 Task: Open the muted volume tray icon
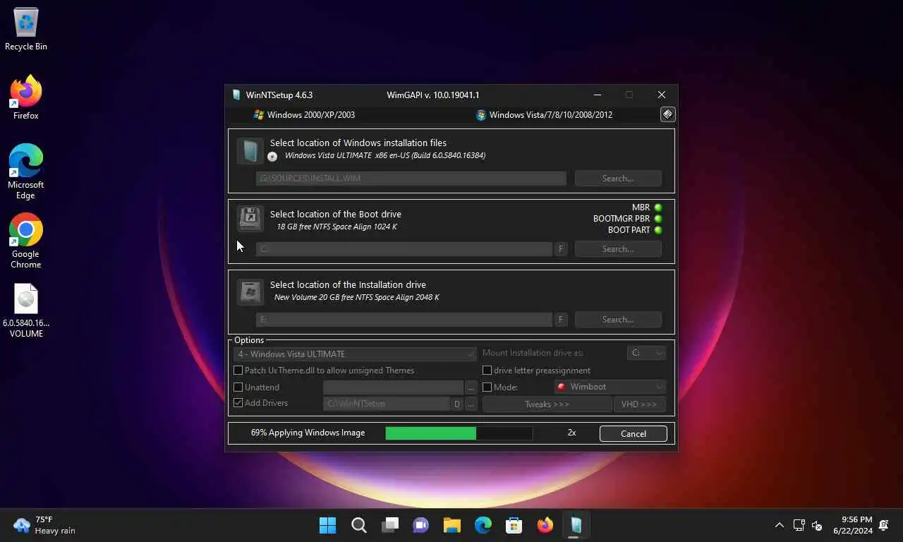click(818, 525)
